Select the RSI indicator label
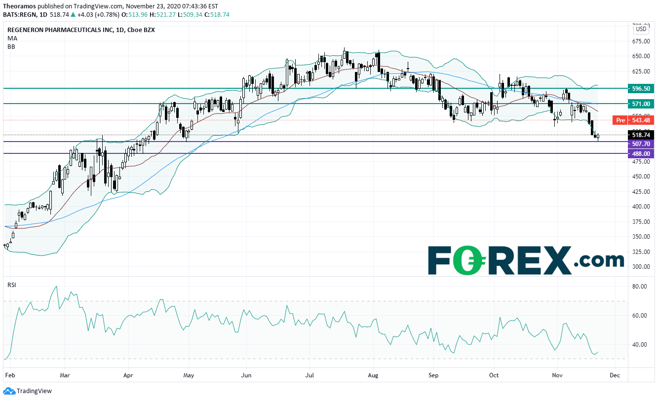Screen dimensions: 658x400 (12, 285)
